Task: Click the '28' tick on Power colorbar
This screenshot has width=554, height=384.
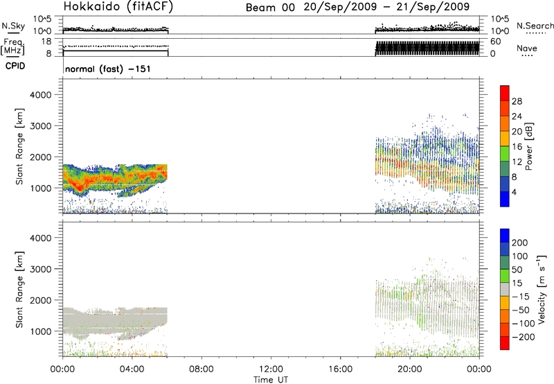Action: [x=517, y=101]
